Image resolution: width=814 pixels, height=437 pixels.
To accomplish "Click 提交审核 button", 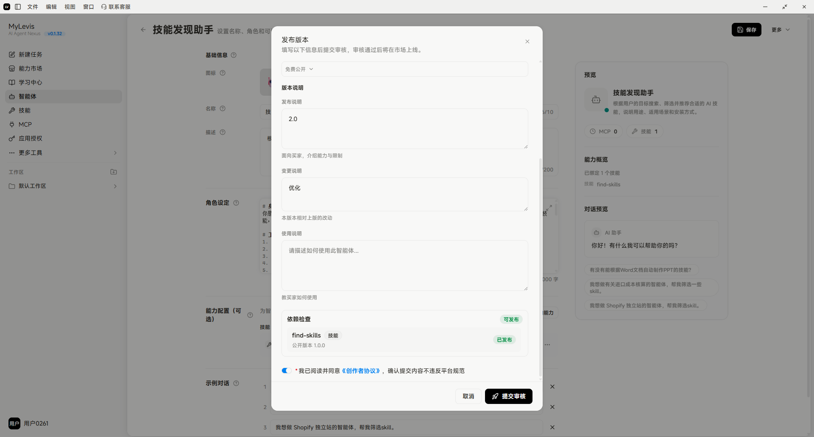I will coord(509,396).
